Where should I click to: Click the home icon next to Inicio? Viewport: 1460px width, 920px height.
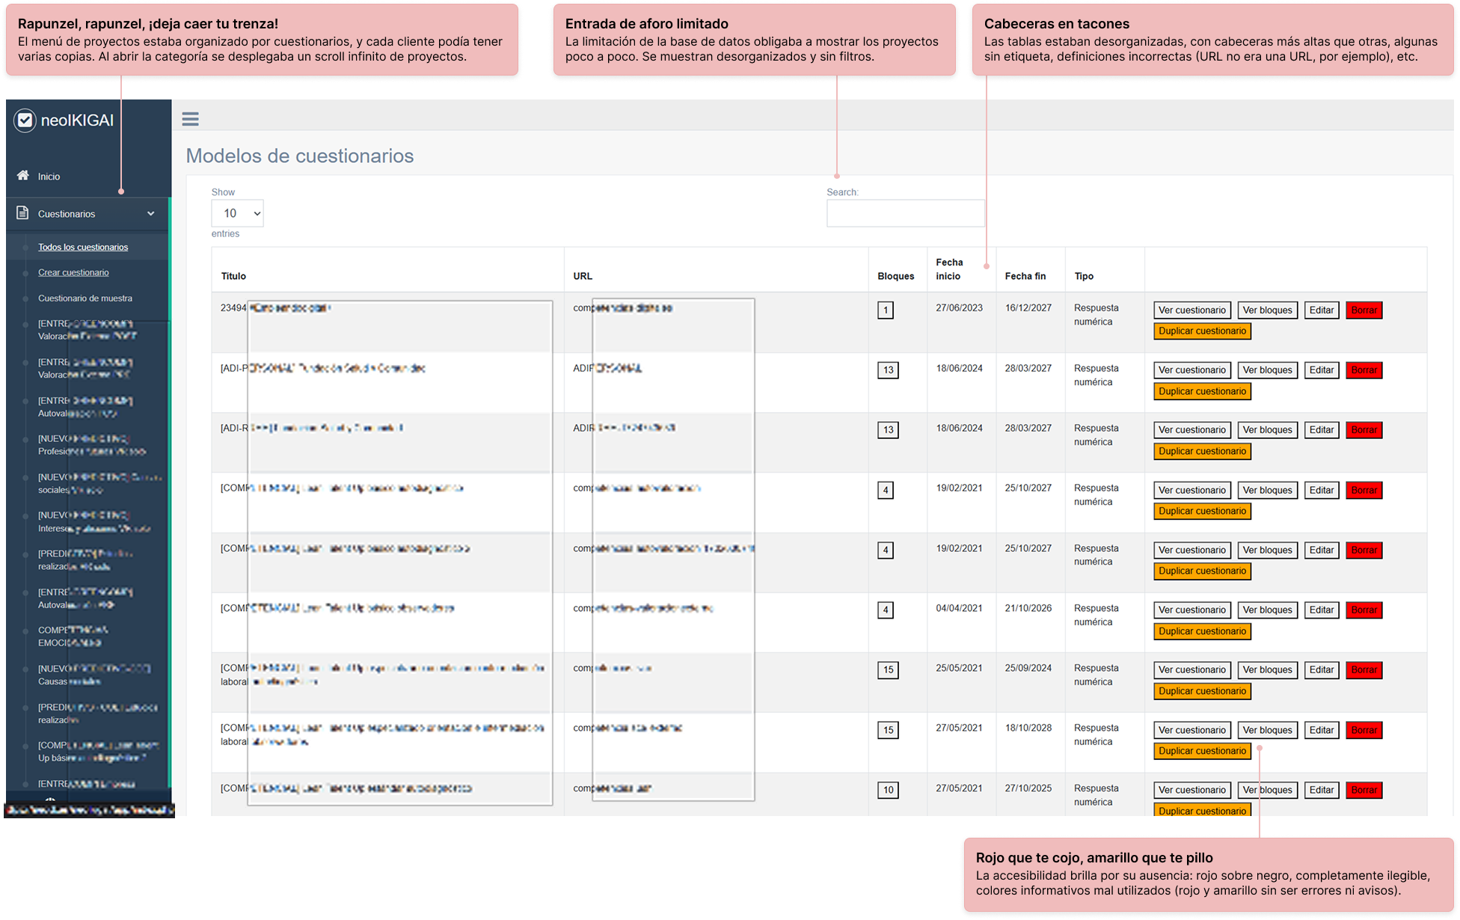coord(22,175)
